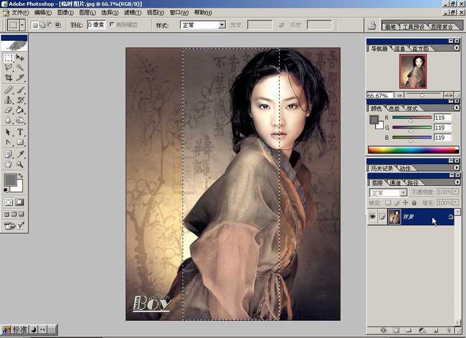This screenshot has height=338, width=466.
Task: Switch to 直方图 (Histogram) tab
Action: (x=420, y=48)
